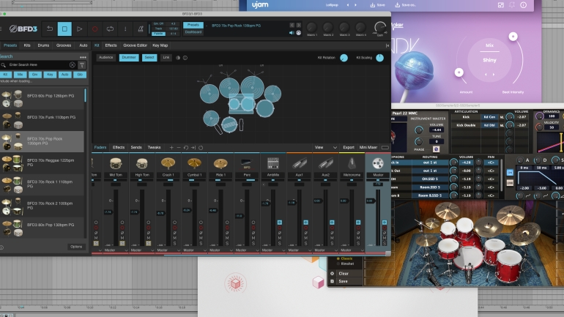This screenshot has height=317, width=564.
Task: Open Ride 1 channel Master output dropdown
Action: point(221,250)
